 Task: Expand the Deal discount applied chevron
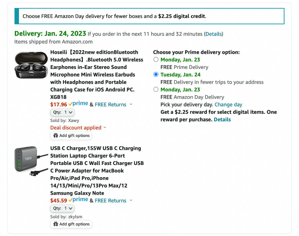coord(105,128)
